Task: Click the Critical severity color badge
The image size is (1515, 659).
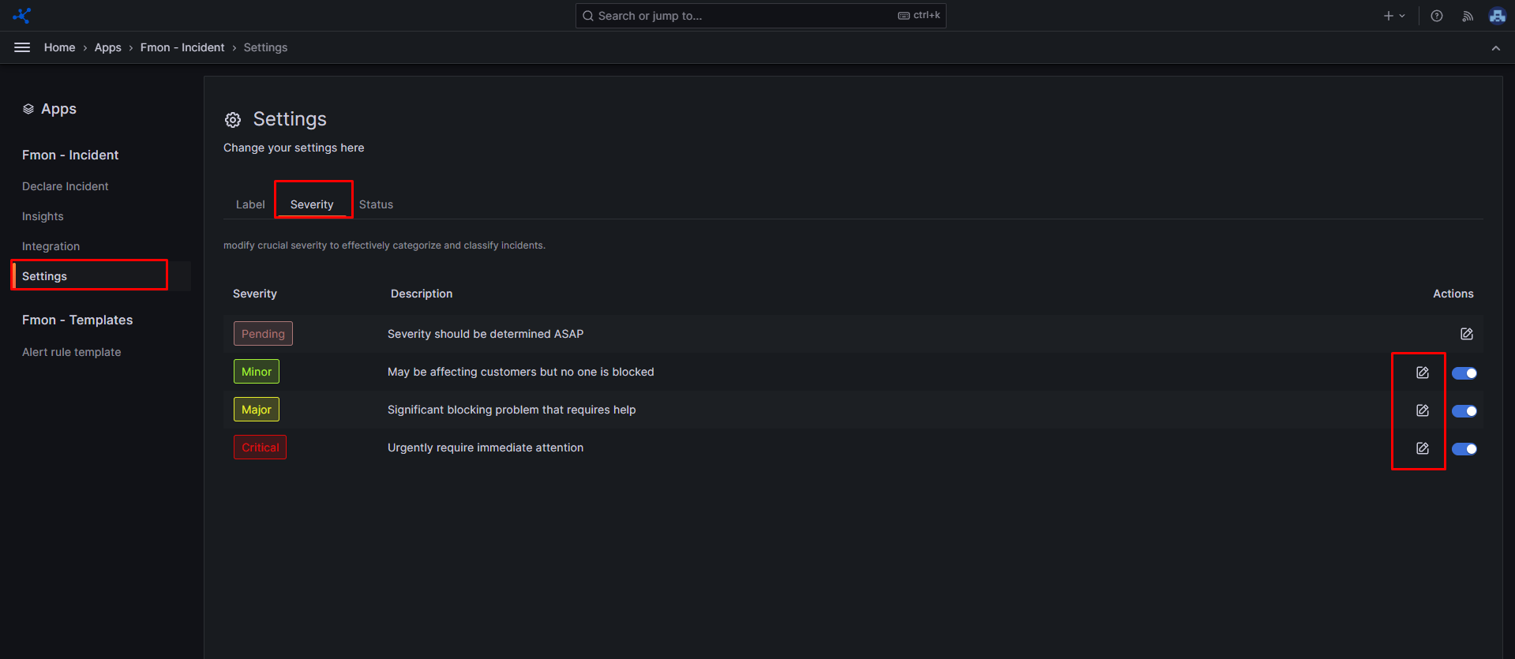Action: (261, 447)
